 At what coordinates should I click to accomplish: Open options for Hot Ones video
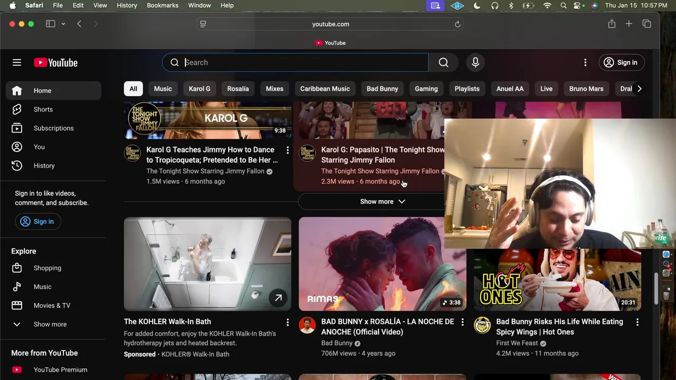pos(637,322)
